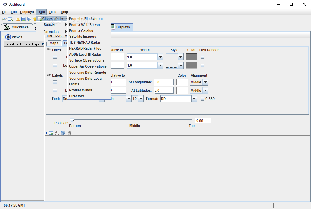Open Style dropdown in second line row
This screenshot has height=209, width=311.
tap(181, 66)
